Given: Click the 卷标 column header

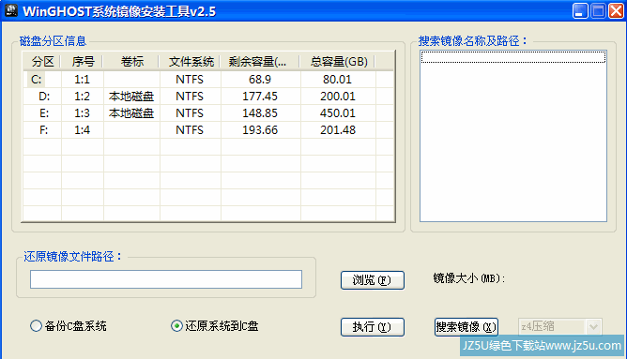Looking at the screenshot, I should click(131, 62).
